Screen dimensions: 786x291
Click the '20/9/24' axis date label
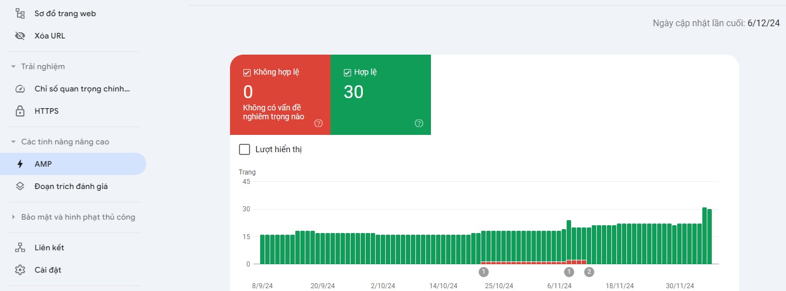coord(323,286)
